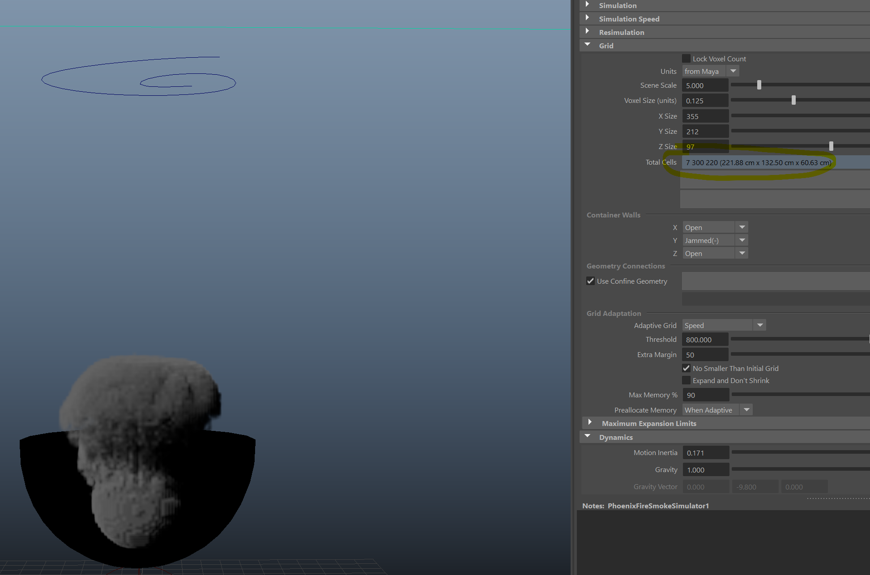
Task: Open Adaptive Grid Speed dropdown
Action: 724,325
